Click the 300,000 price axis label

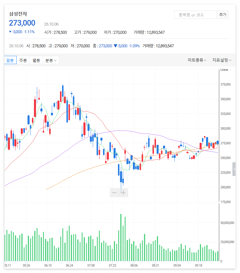coord(225,128)
